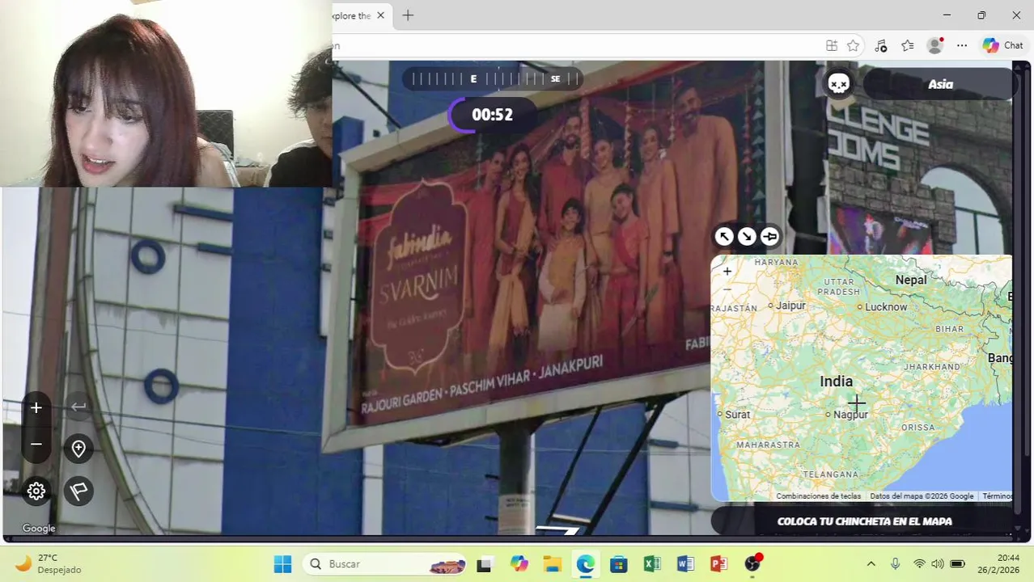The height and width of the screenshot is (582, 1034).
Task: Click the microphone tray icon
Action: (x=895, y=564)
